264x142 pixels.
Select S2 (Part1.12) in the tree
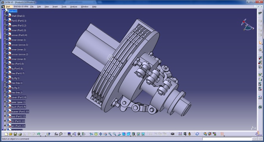point(18,121)
